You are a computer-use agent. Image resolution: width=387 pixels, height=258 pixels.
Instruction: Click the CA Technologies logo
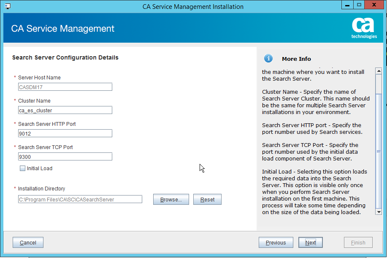(364, 28)
